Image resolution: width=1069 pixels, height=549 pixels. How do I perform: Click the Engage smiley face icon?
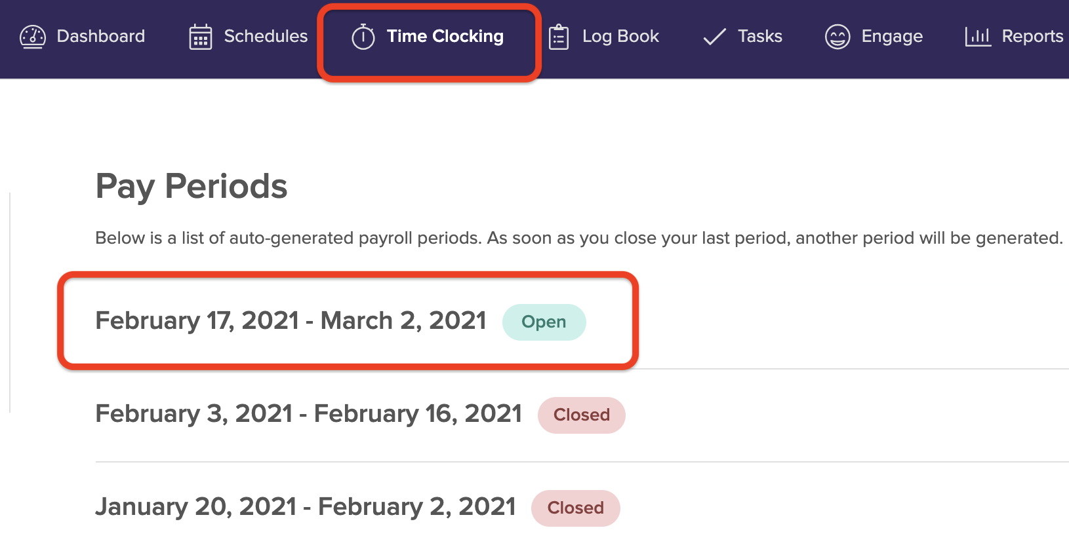(x=837, y=37)
